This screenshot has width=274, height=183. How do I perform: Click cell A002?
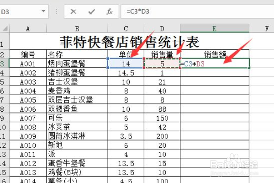click(x=28, y=73)
